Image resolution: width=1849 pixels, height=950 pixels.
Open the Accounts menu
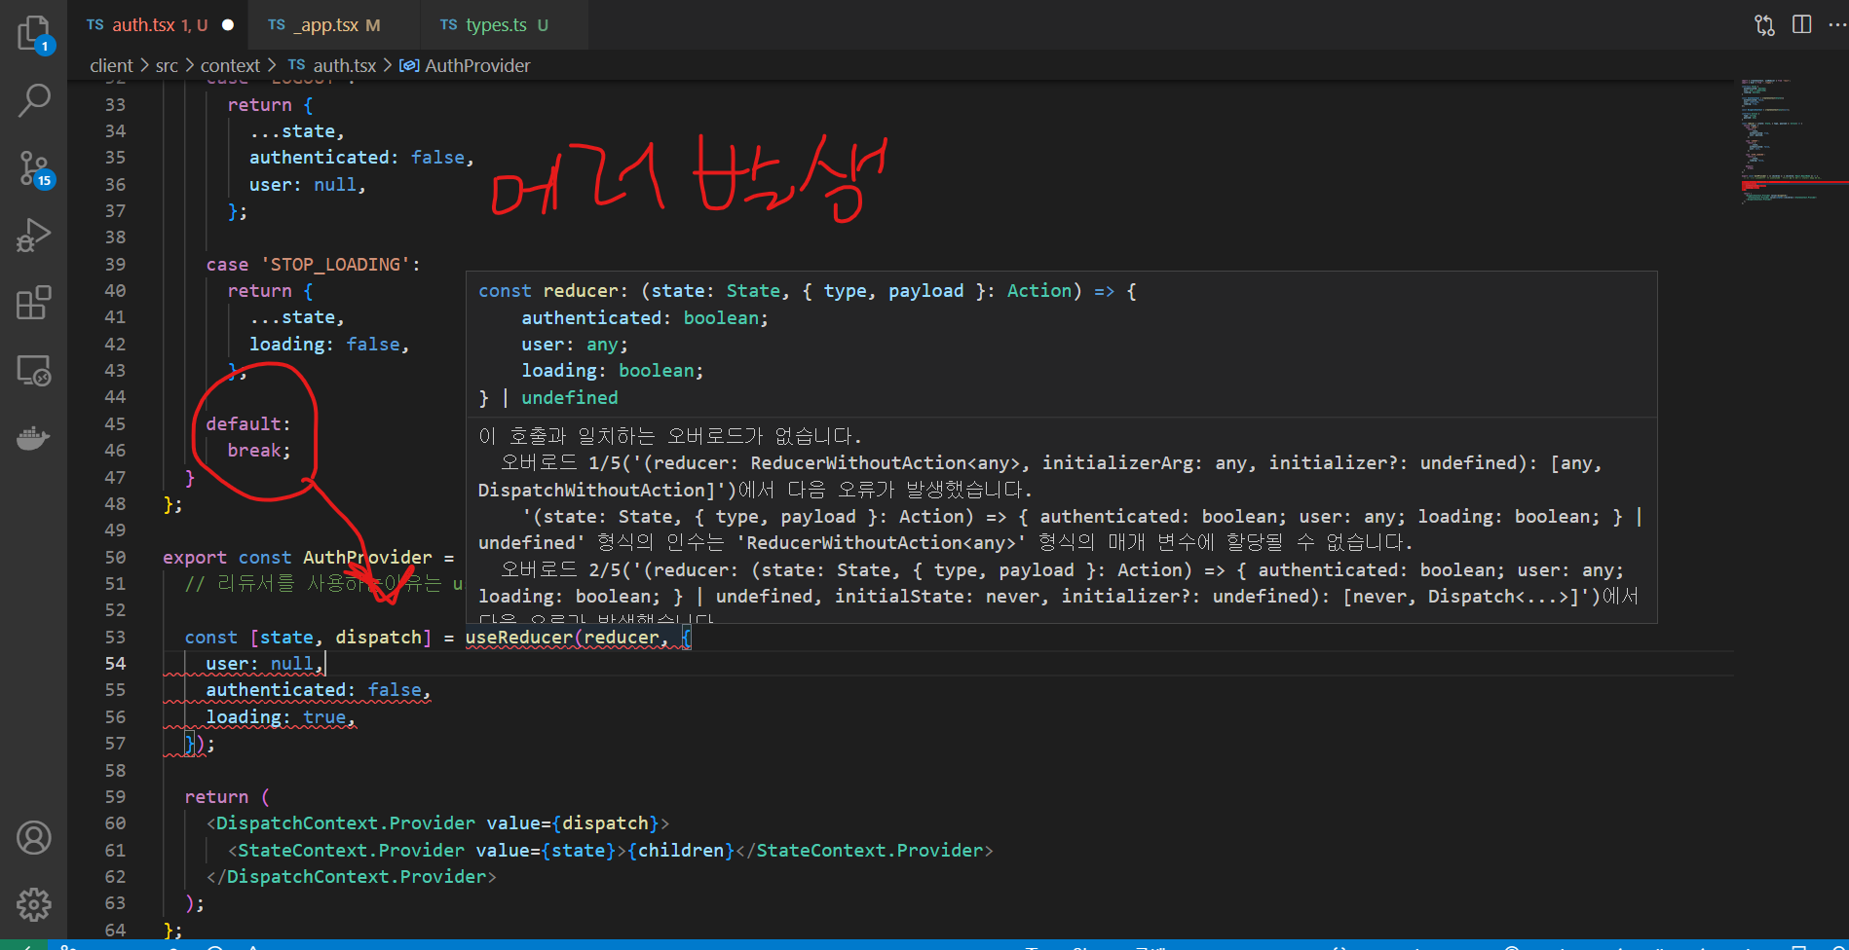[x=34, y=837]
